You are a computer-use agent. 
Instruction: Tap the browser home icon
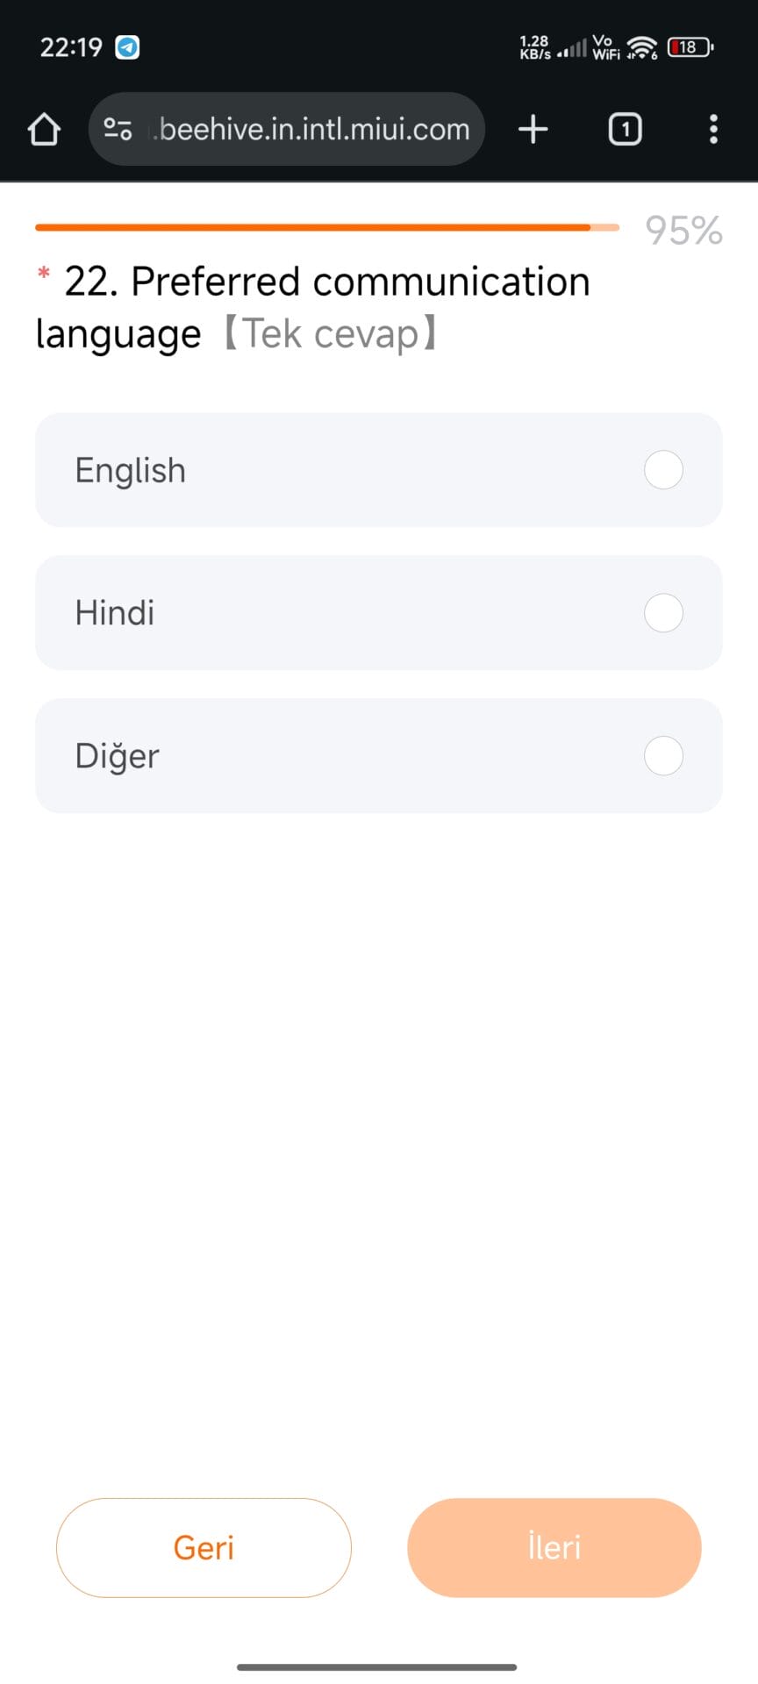coord(44,129)
